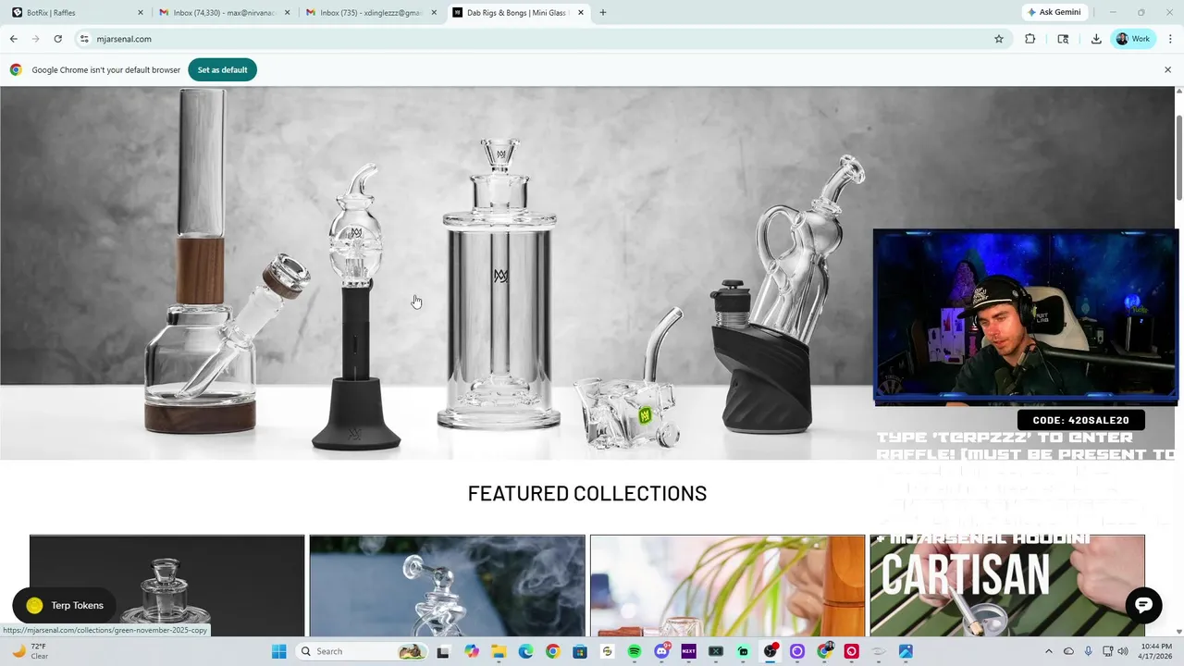The image size is (1184, 666).
Task: Click the CARTISAN collection thumbnail
Action: pyautogui.click(x=1007, y=586)
